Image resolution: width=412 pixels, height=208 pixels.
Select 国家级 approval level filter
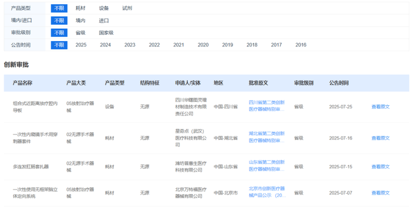[x=106, y=33]
